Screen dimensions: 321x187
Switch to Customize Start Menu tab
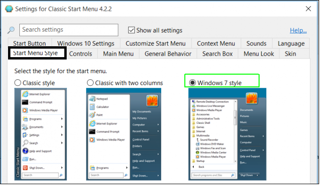pyautogui.click(x=156, y=43)
